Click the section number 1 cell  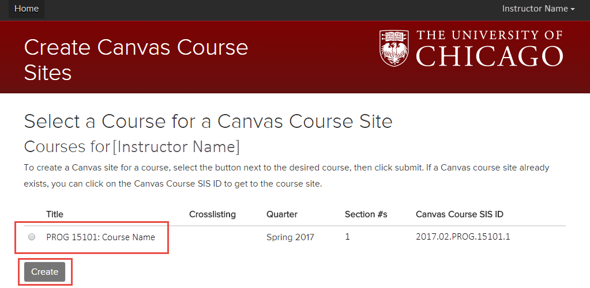click(347, 236)
